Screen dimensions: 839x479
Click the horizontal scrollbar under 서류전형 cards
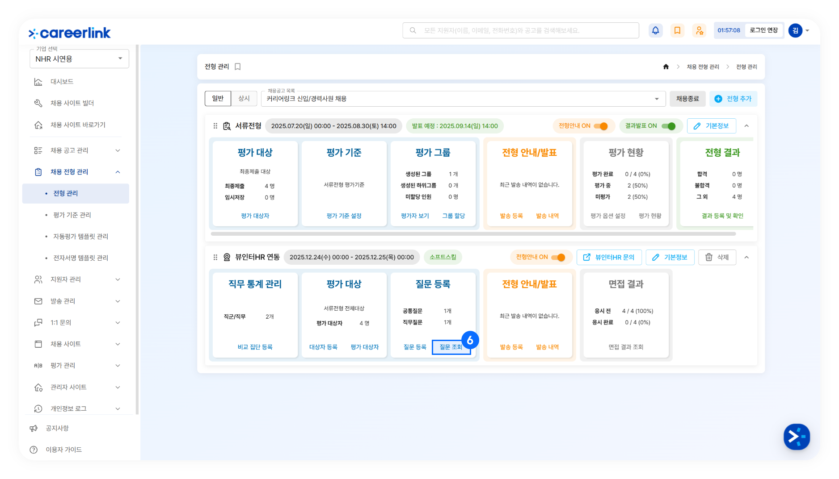click(473, 233)
